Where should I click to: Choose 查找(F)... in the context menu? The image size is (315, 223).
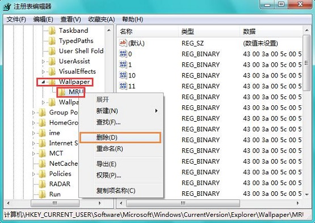[121, 122]
